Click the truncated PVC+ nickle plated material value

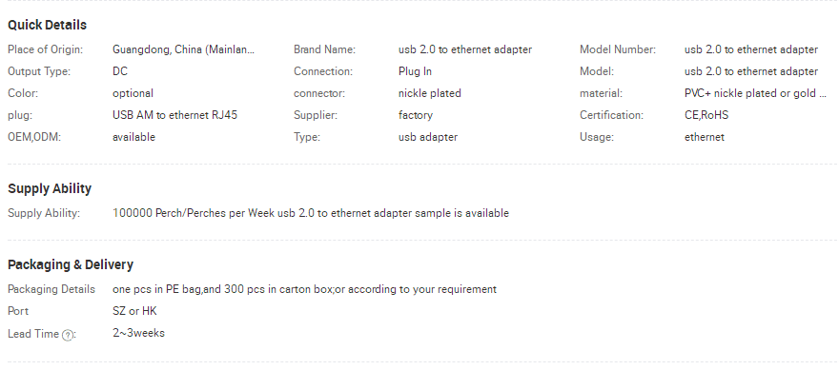tap(755, 93)
